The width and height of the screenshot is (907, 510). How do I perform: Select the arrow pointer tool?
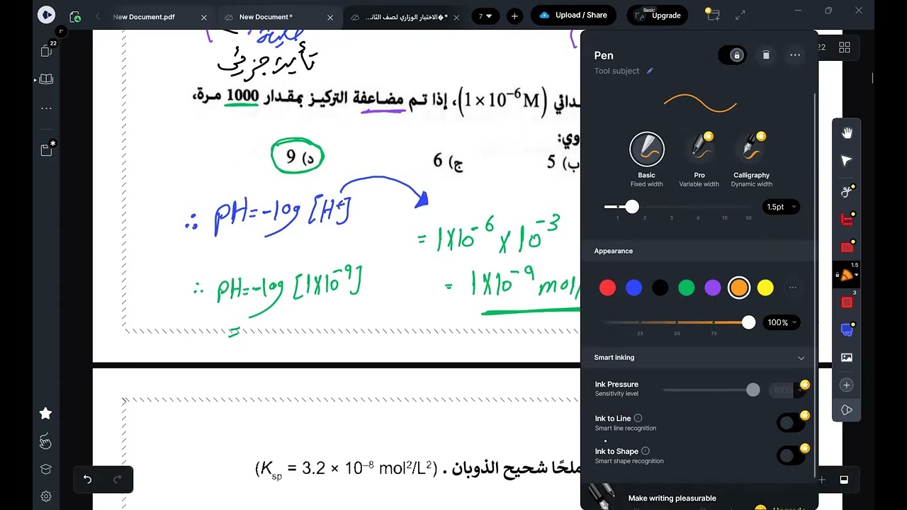point(847,161)
